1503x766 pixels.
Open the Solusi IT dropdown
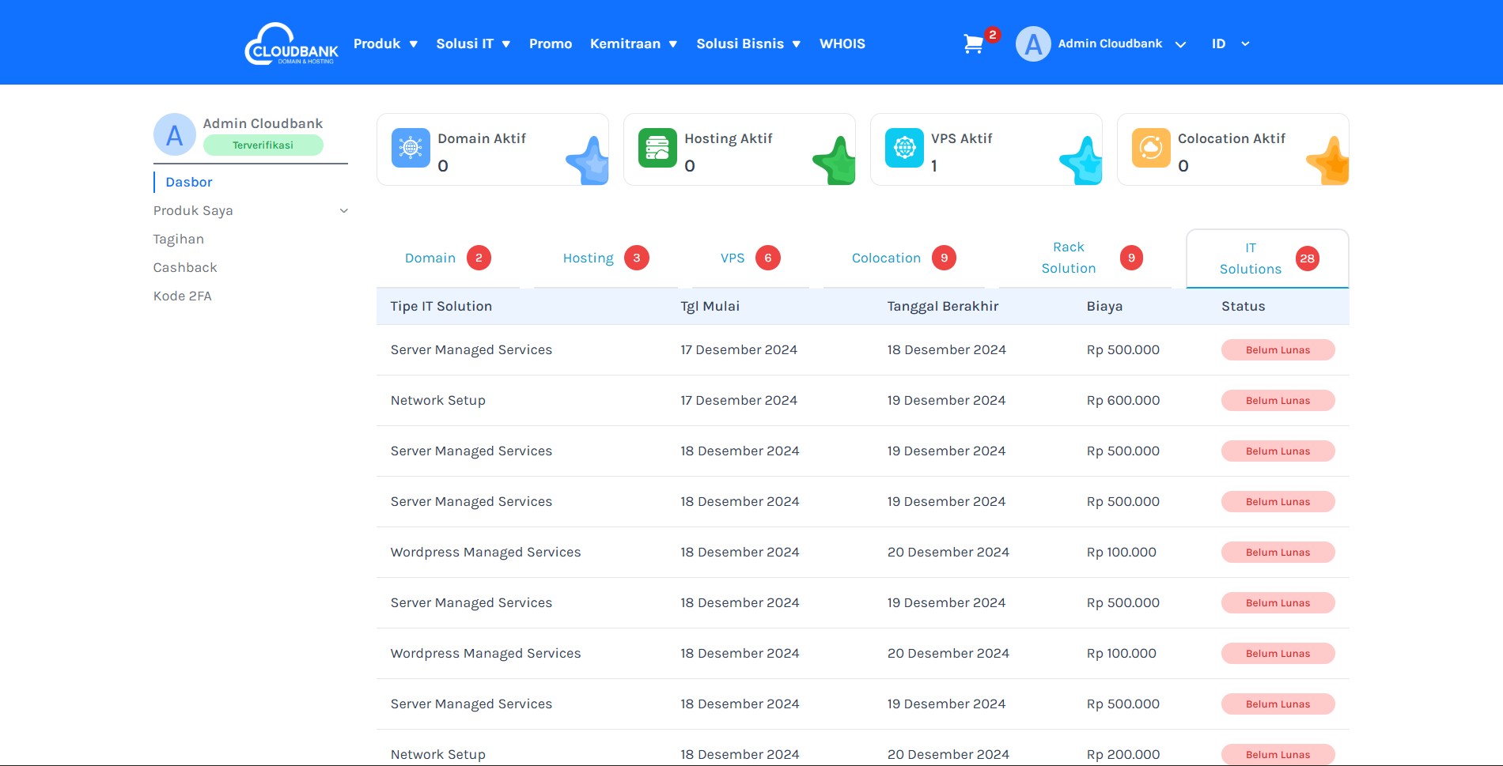473,44
